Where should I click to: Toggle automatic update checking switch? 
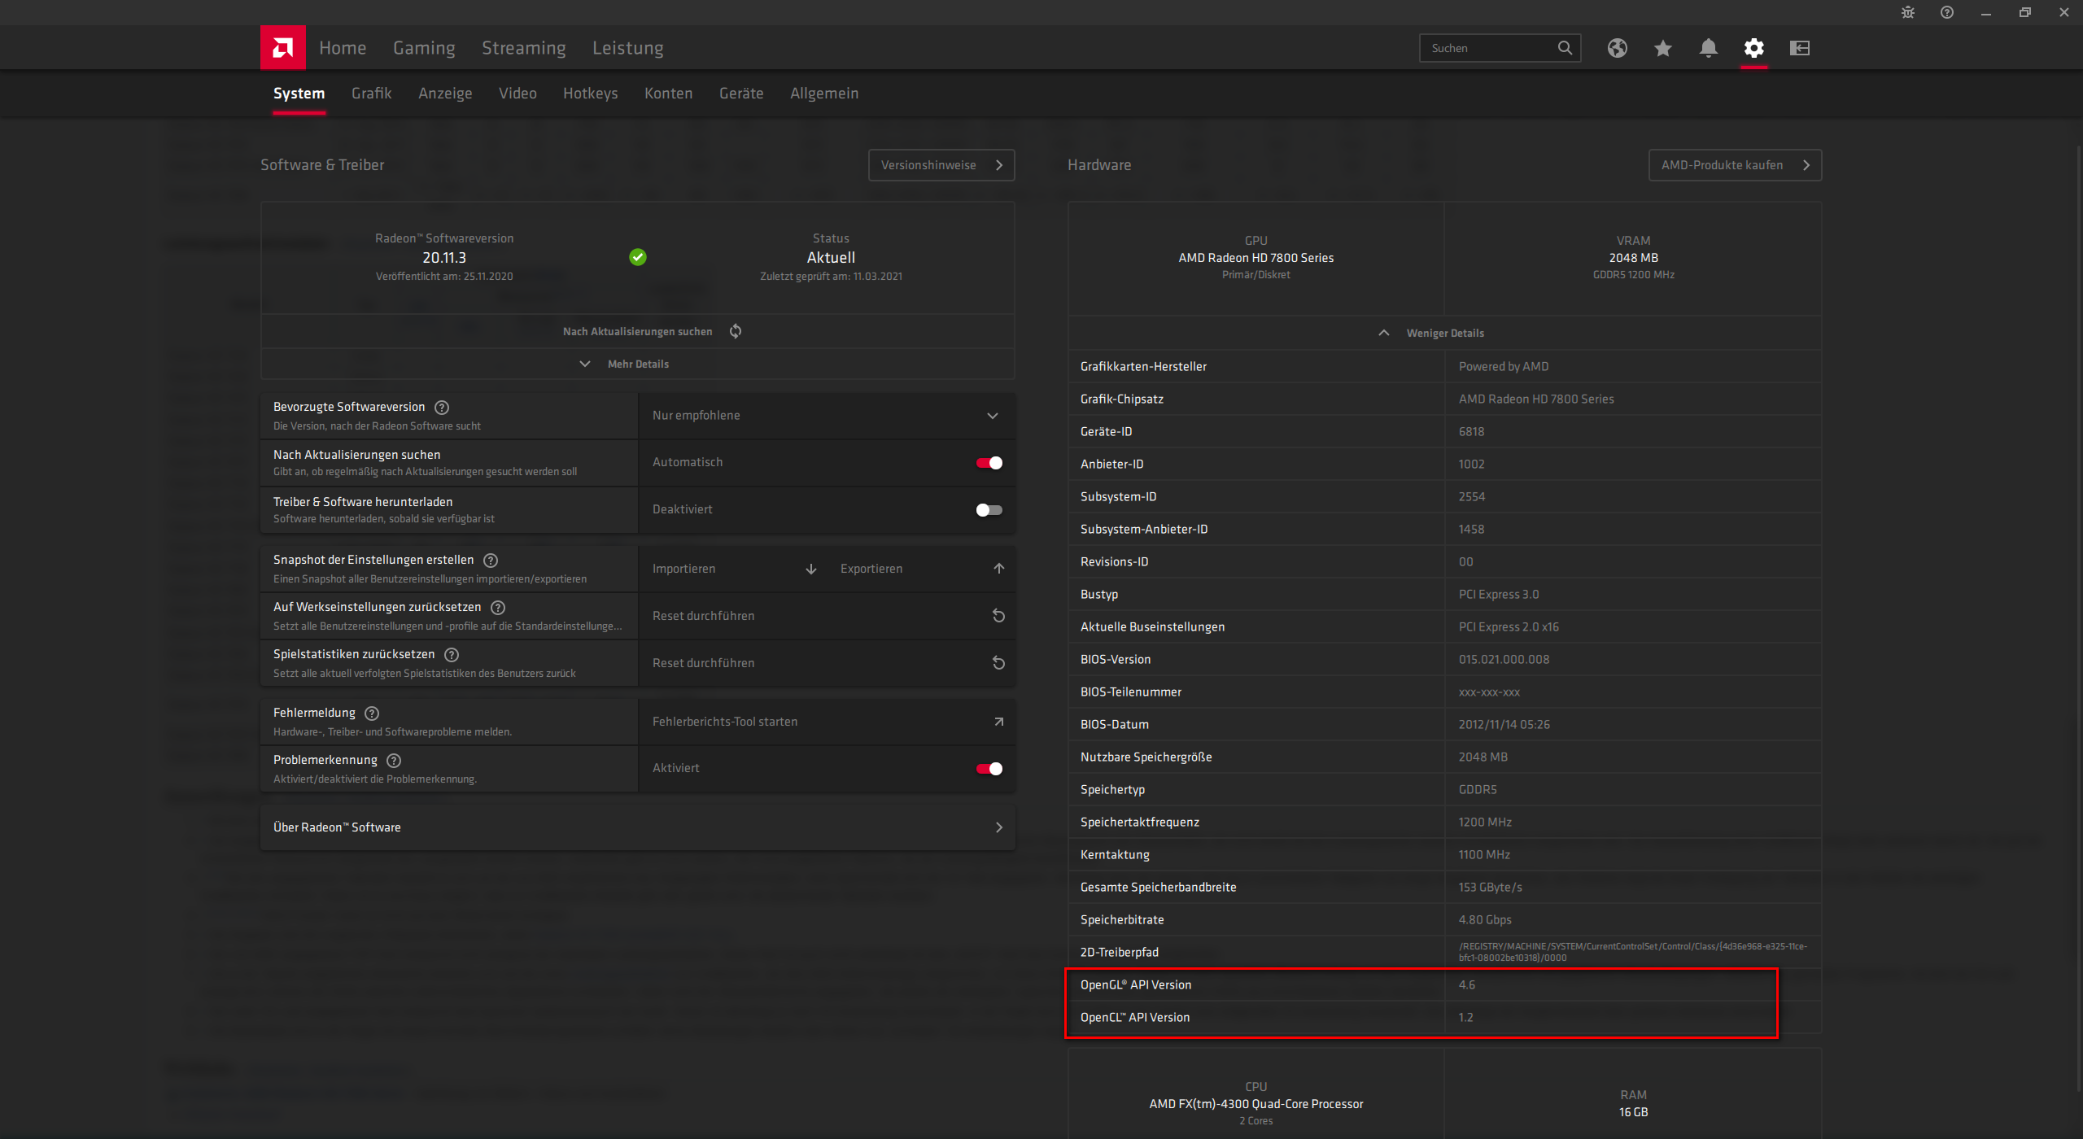click(x=989, y=463)
